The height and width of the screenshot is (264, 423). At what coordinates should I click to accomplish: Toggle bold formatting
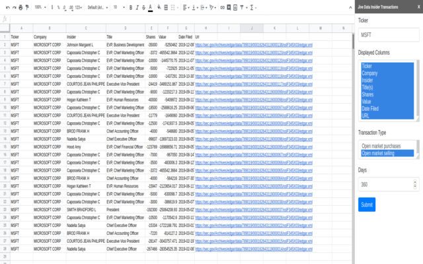point(131,7)
